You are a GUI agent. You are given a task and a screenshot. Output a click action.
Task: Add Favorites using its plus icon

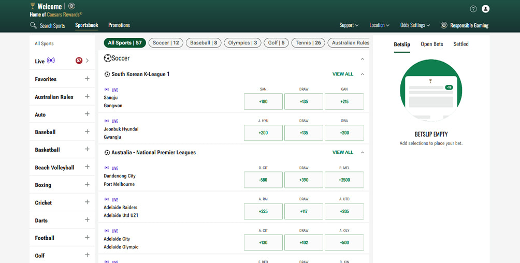[87, 79]
